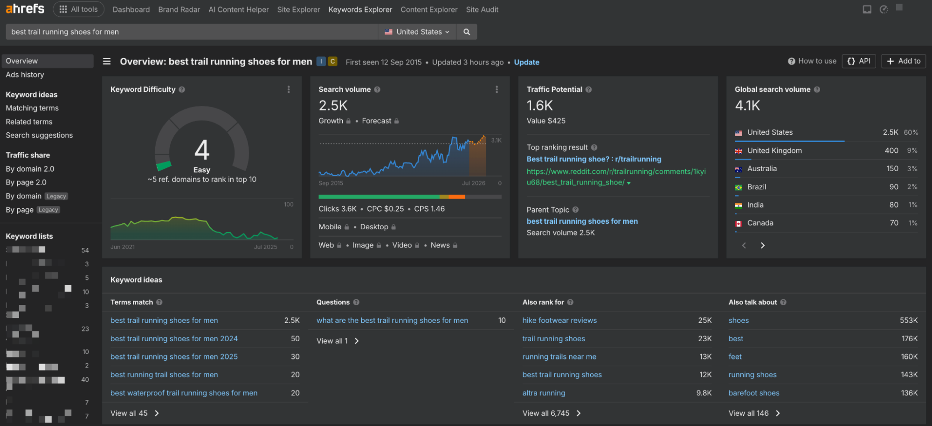Open By page 2.0 traffic share

click(x=26, y=182)
